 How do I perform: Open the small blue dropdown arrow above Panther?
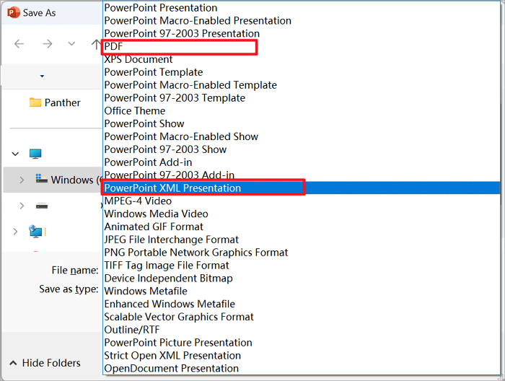(42, 76)
